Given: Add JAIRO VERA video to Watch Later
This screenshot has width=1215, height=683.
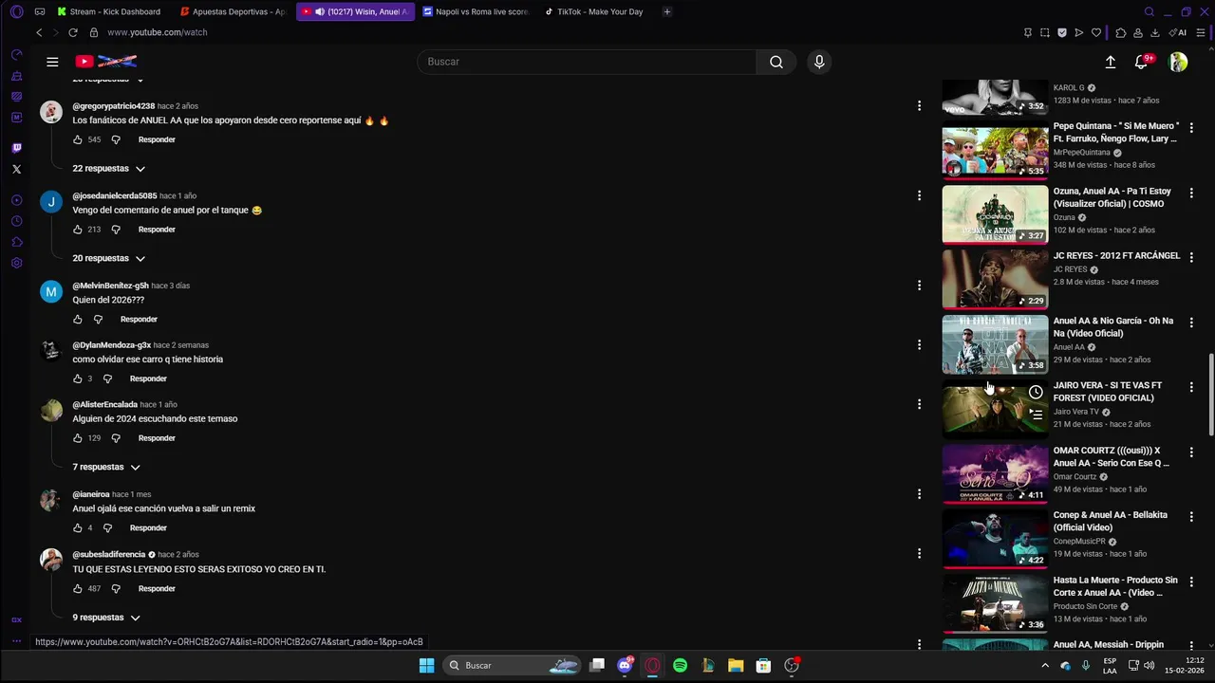Looking at the screenshot, I should (x=1036, y=392).
